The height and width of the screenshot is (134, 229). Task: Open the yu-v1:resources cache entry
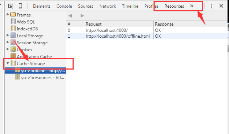click(x=43, y=78)
